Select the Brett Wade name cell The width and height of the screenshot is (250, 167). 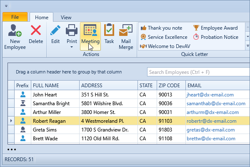click(55, 139)
